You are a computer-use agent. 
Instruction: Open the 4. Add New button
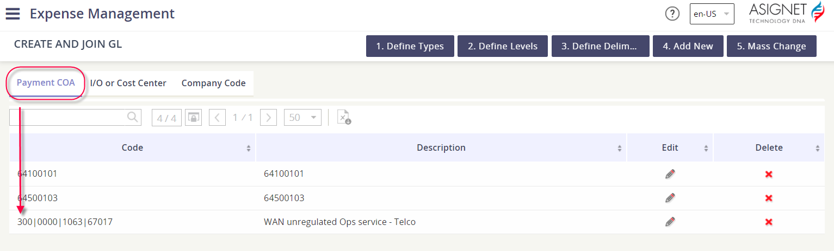point(688,46)
